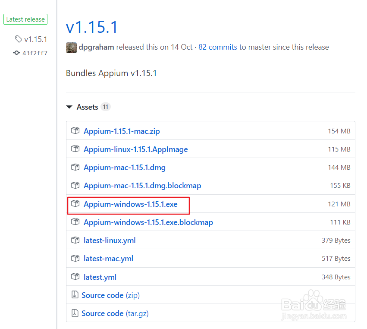
Task: Open latest.yml link
Action: tap(100, 277)
